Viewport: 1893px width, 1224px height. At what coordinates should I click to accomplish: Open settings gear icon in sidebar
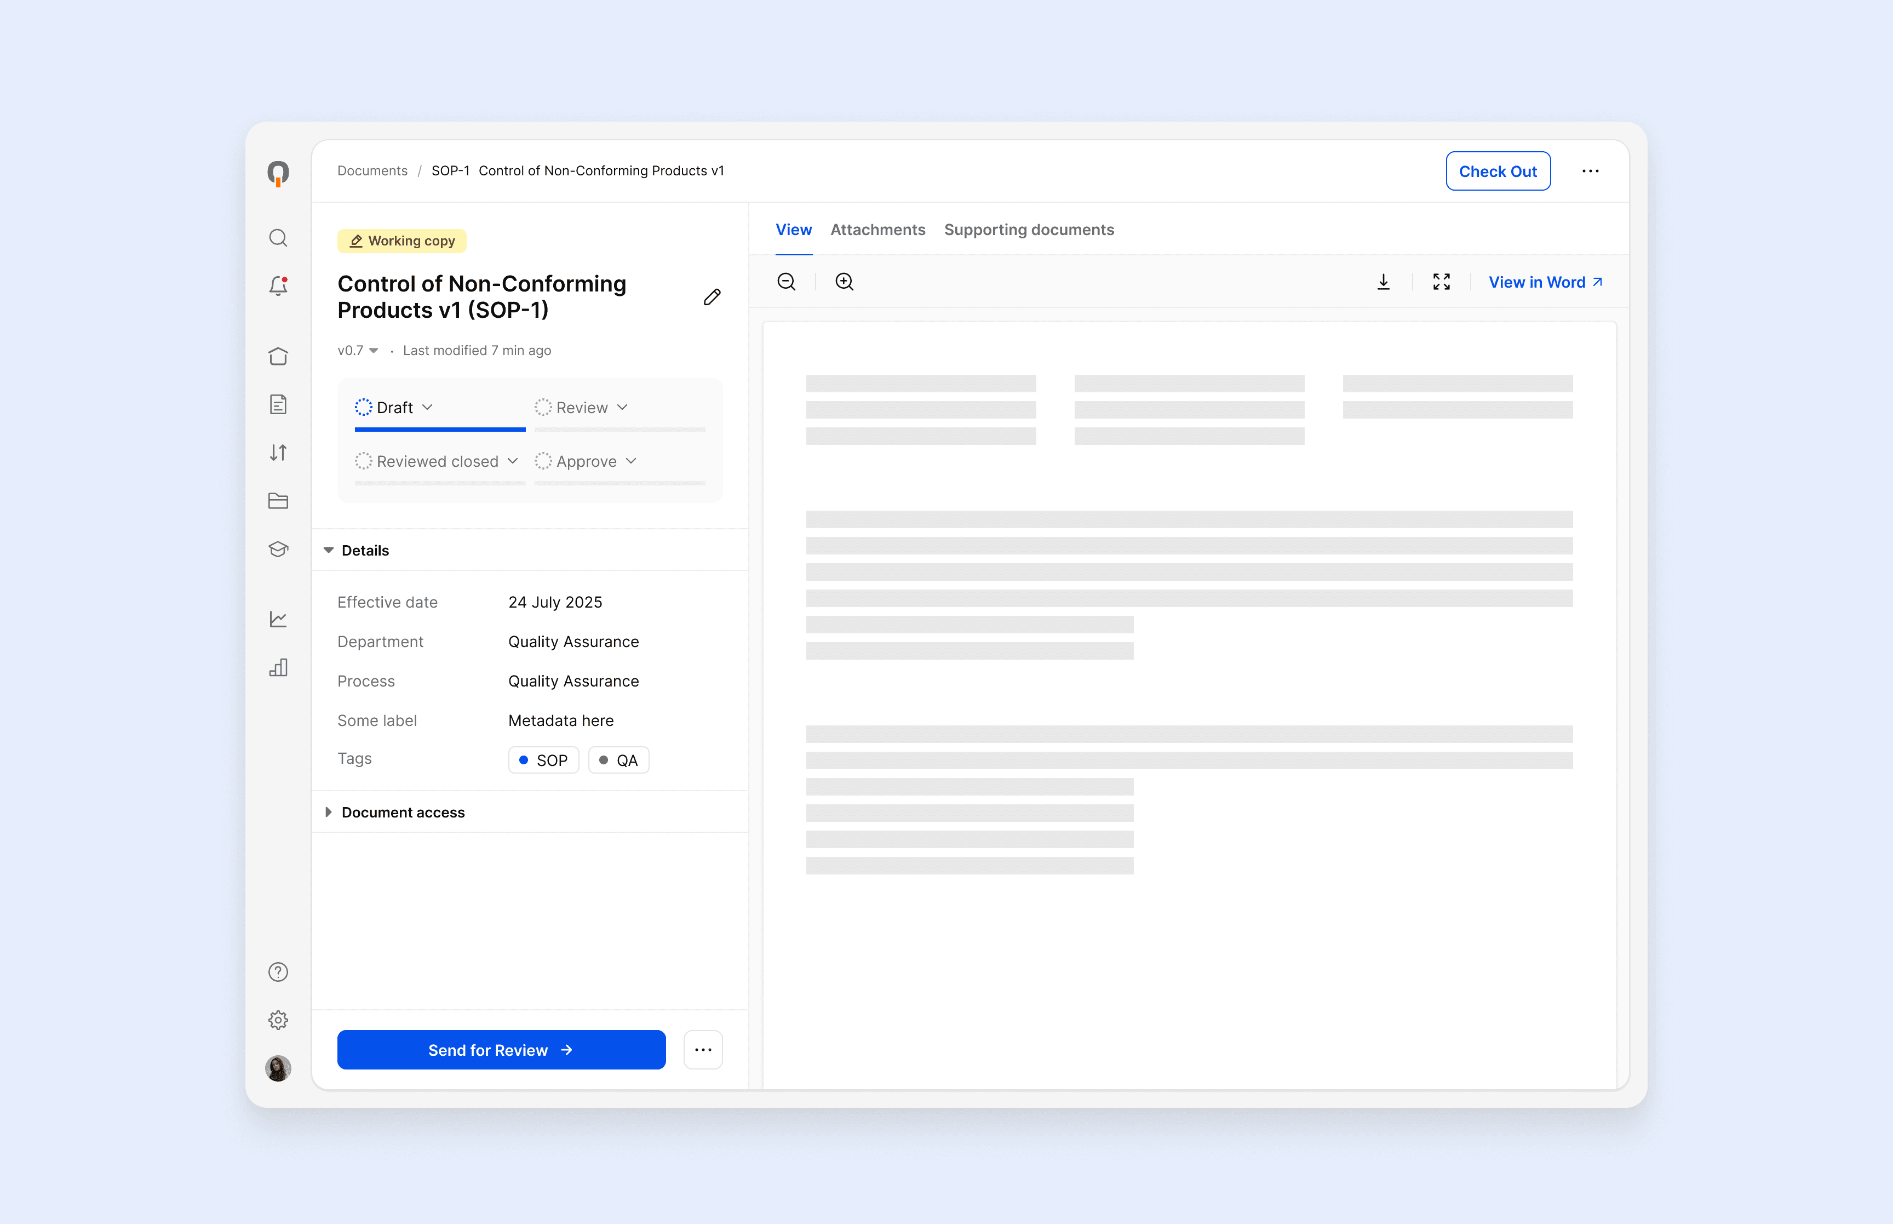278,1020
